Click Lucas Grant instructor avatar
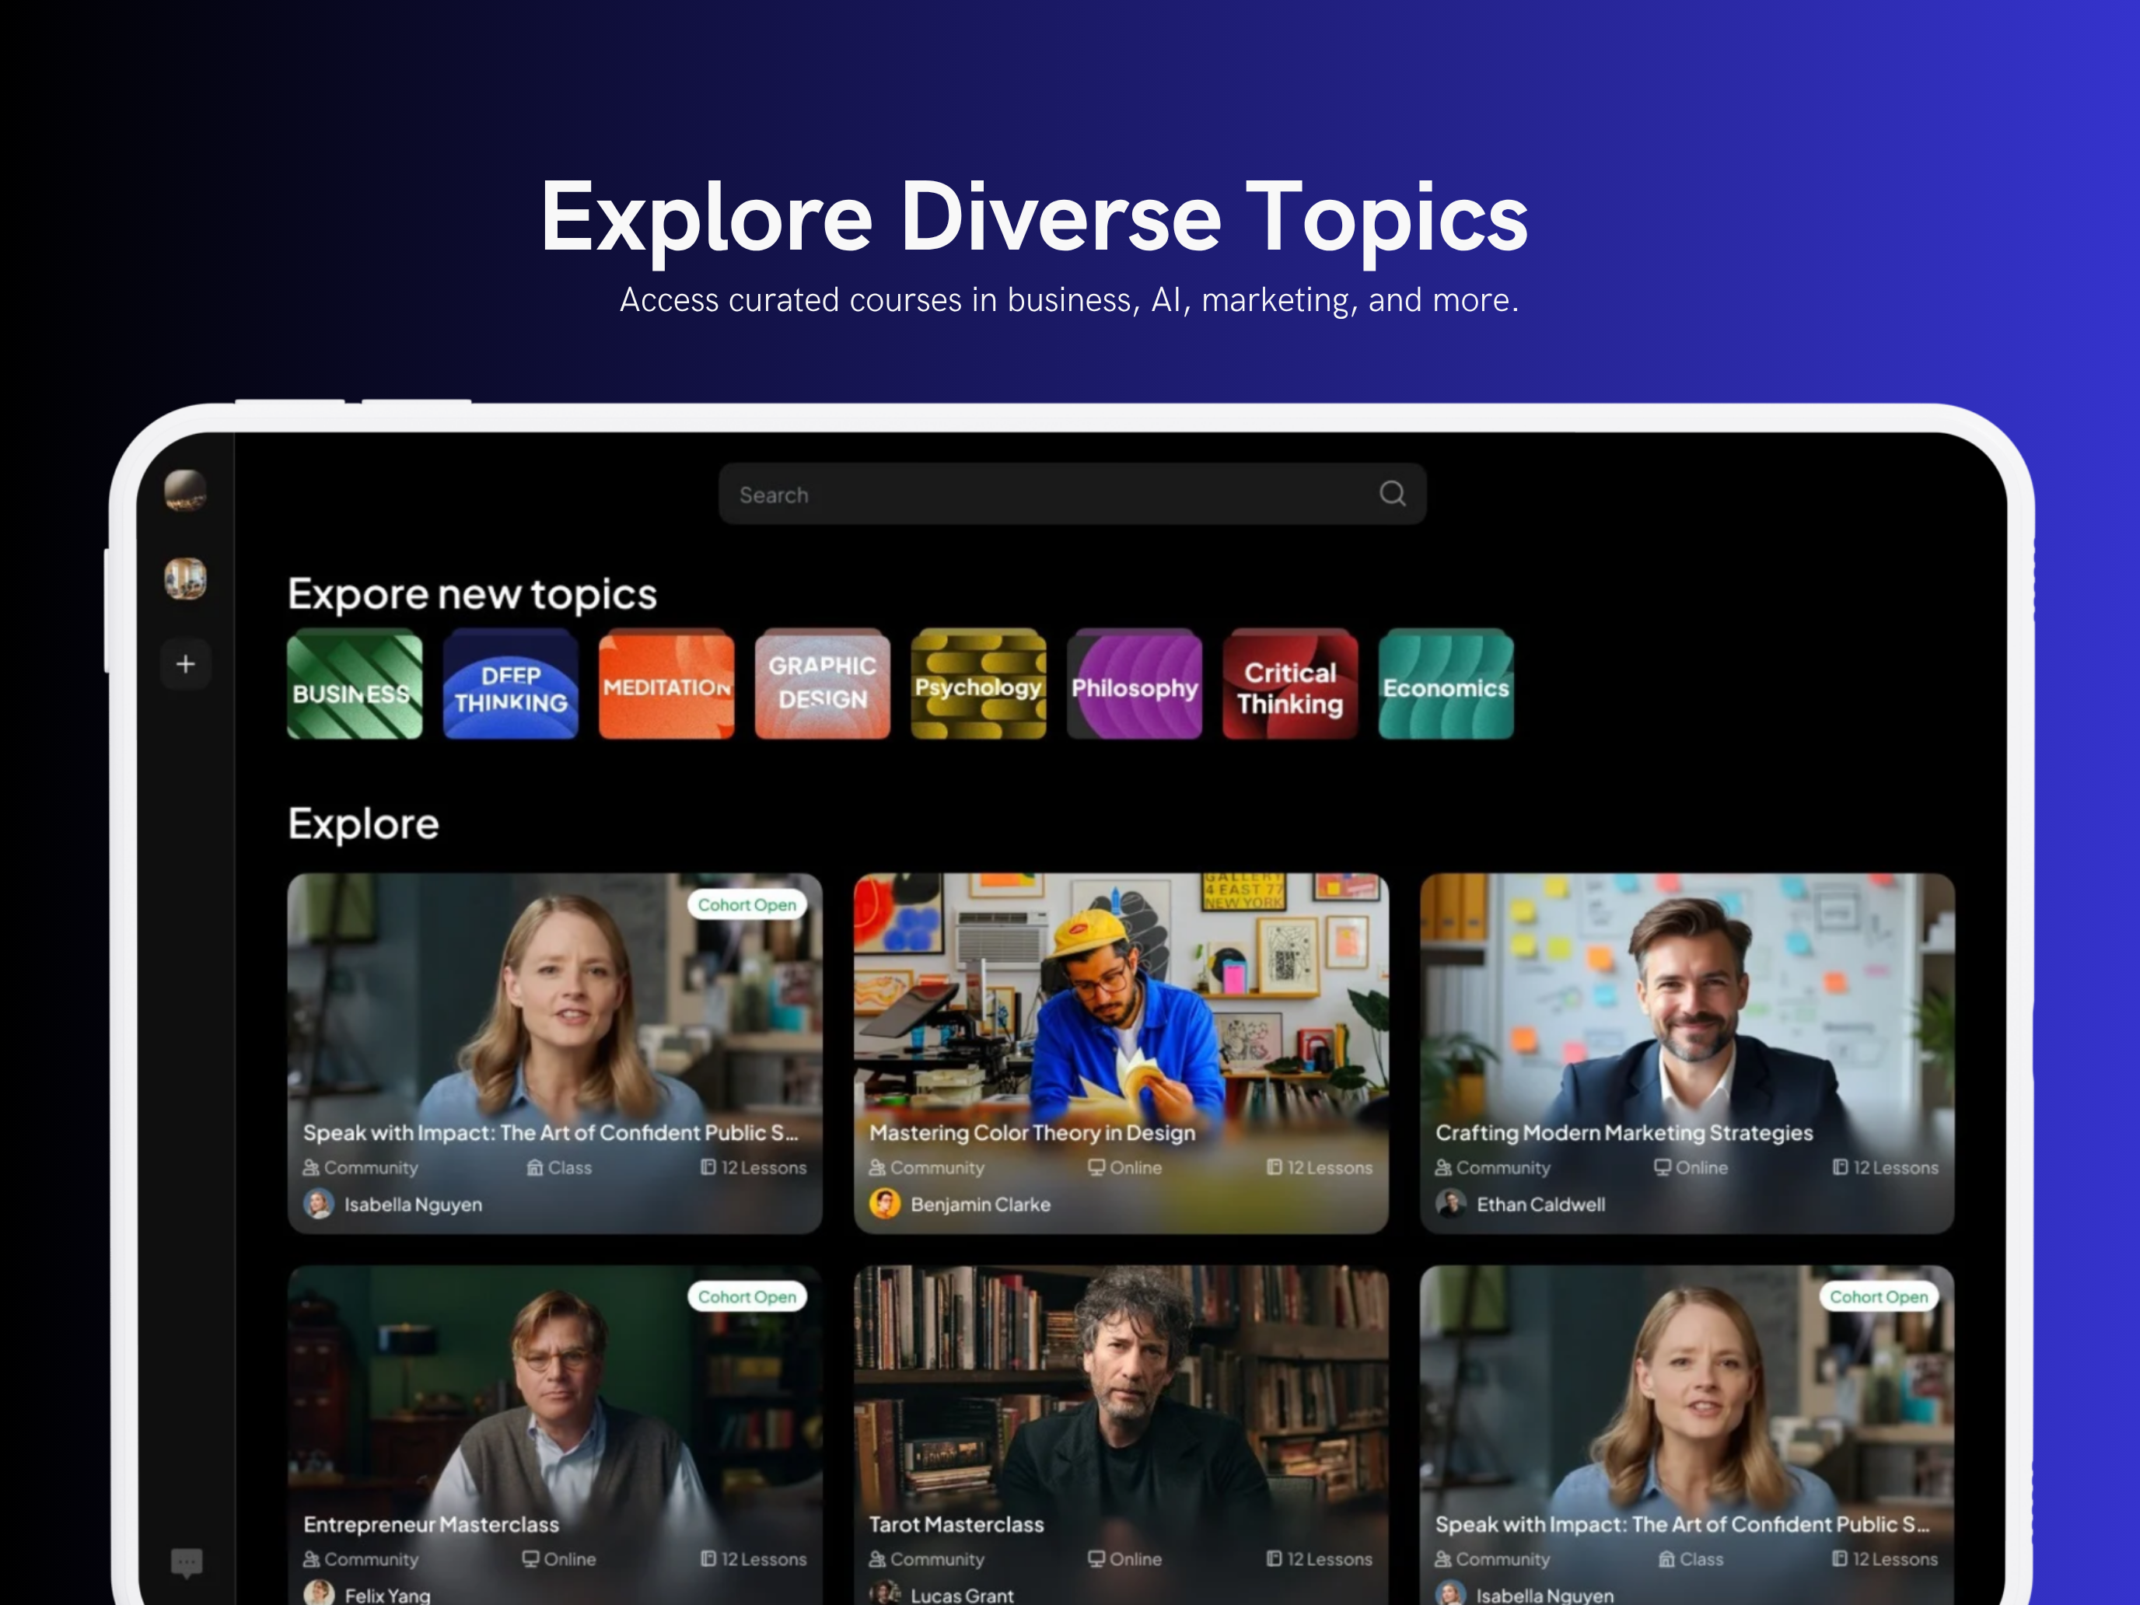2140x1605 pixels. click(884, 1593)
